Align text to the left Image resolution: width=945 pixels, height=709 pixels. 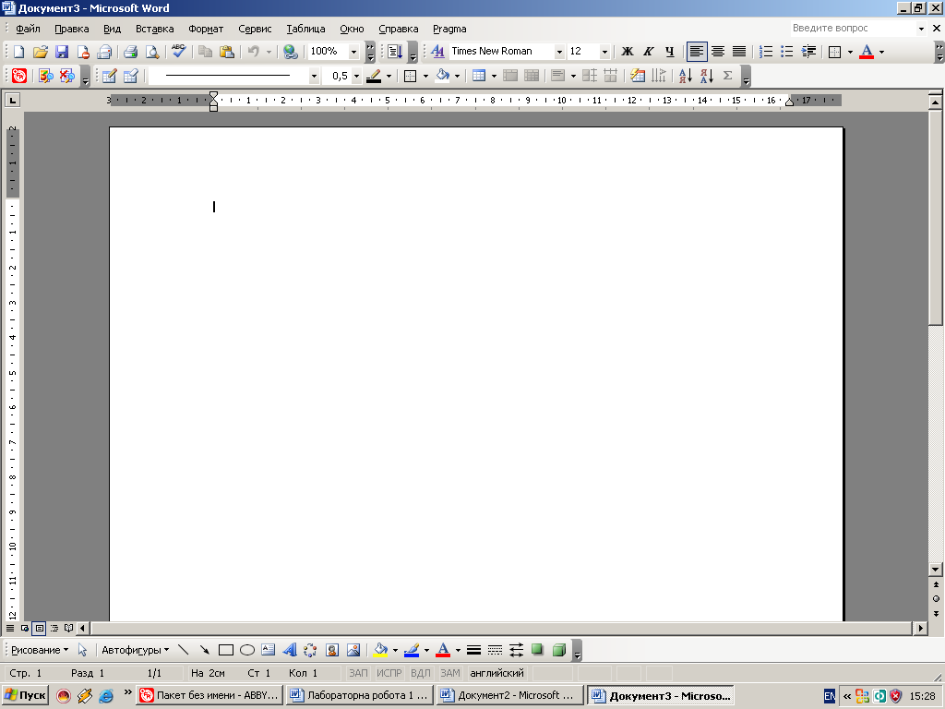[x=697, y=52]
